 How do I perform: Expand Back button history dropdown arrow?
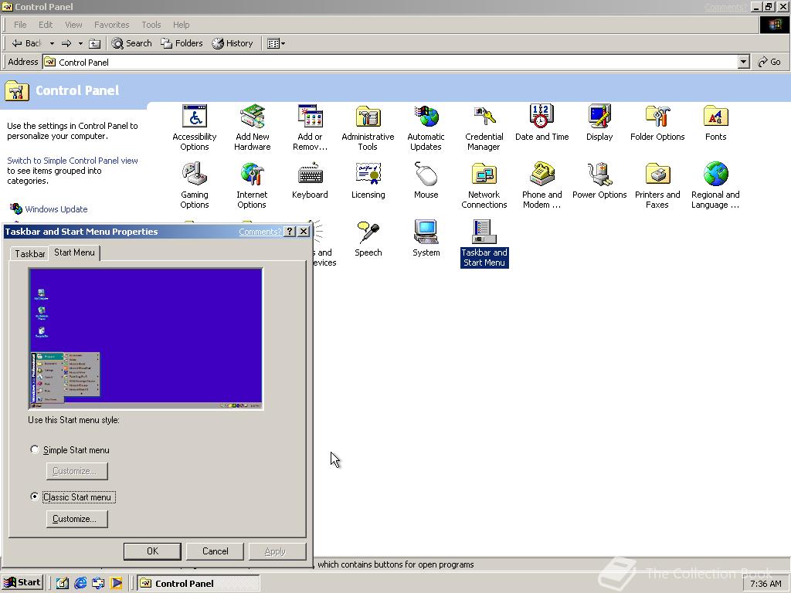tap(52, 43)
